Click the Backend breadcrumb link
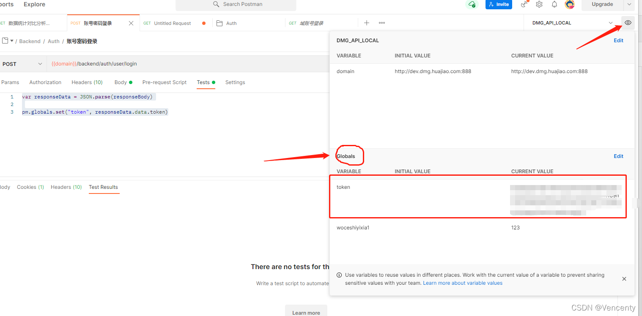The image size is (642, 316). [x=30, y=41]
